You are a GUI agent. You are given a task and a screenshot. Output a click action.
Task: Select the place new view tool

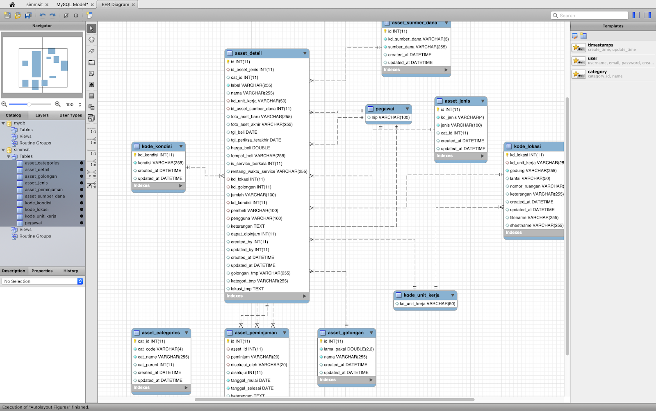(91, 107)
